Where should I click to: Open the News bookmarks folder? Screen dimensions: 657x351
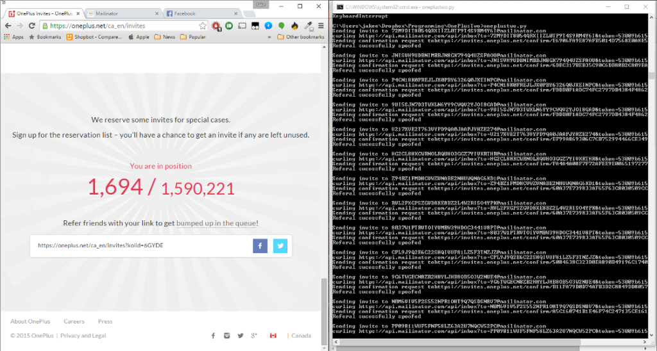pyautogui.click(x=165, y=37)
